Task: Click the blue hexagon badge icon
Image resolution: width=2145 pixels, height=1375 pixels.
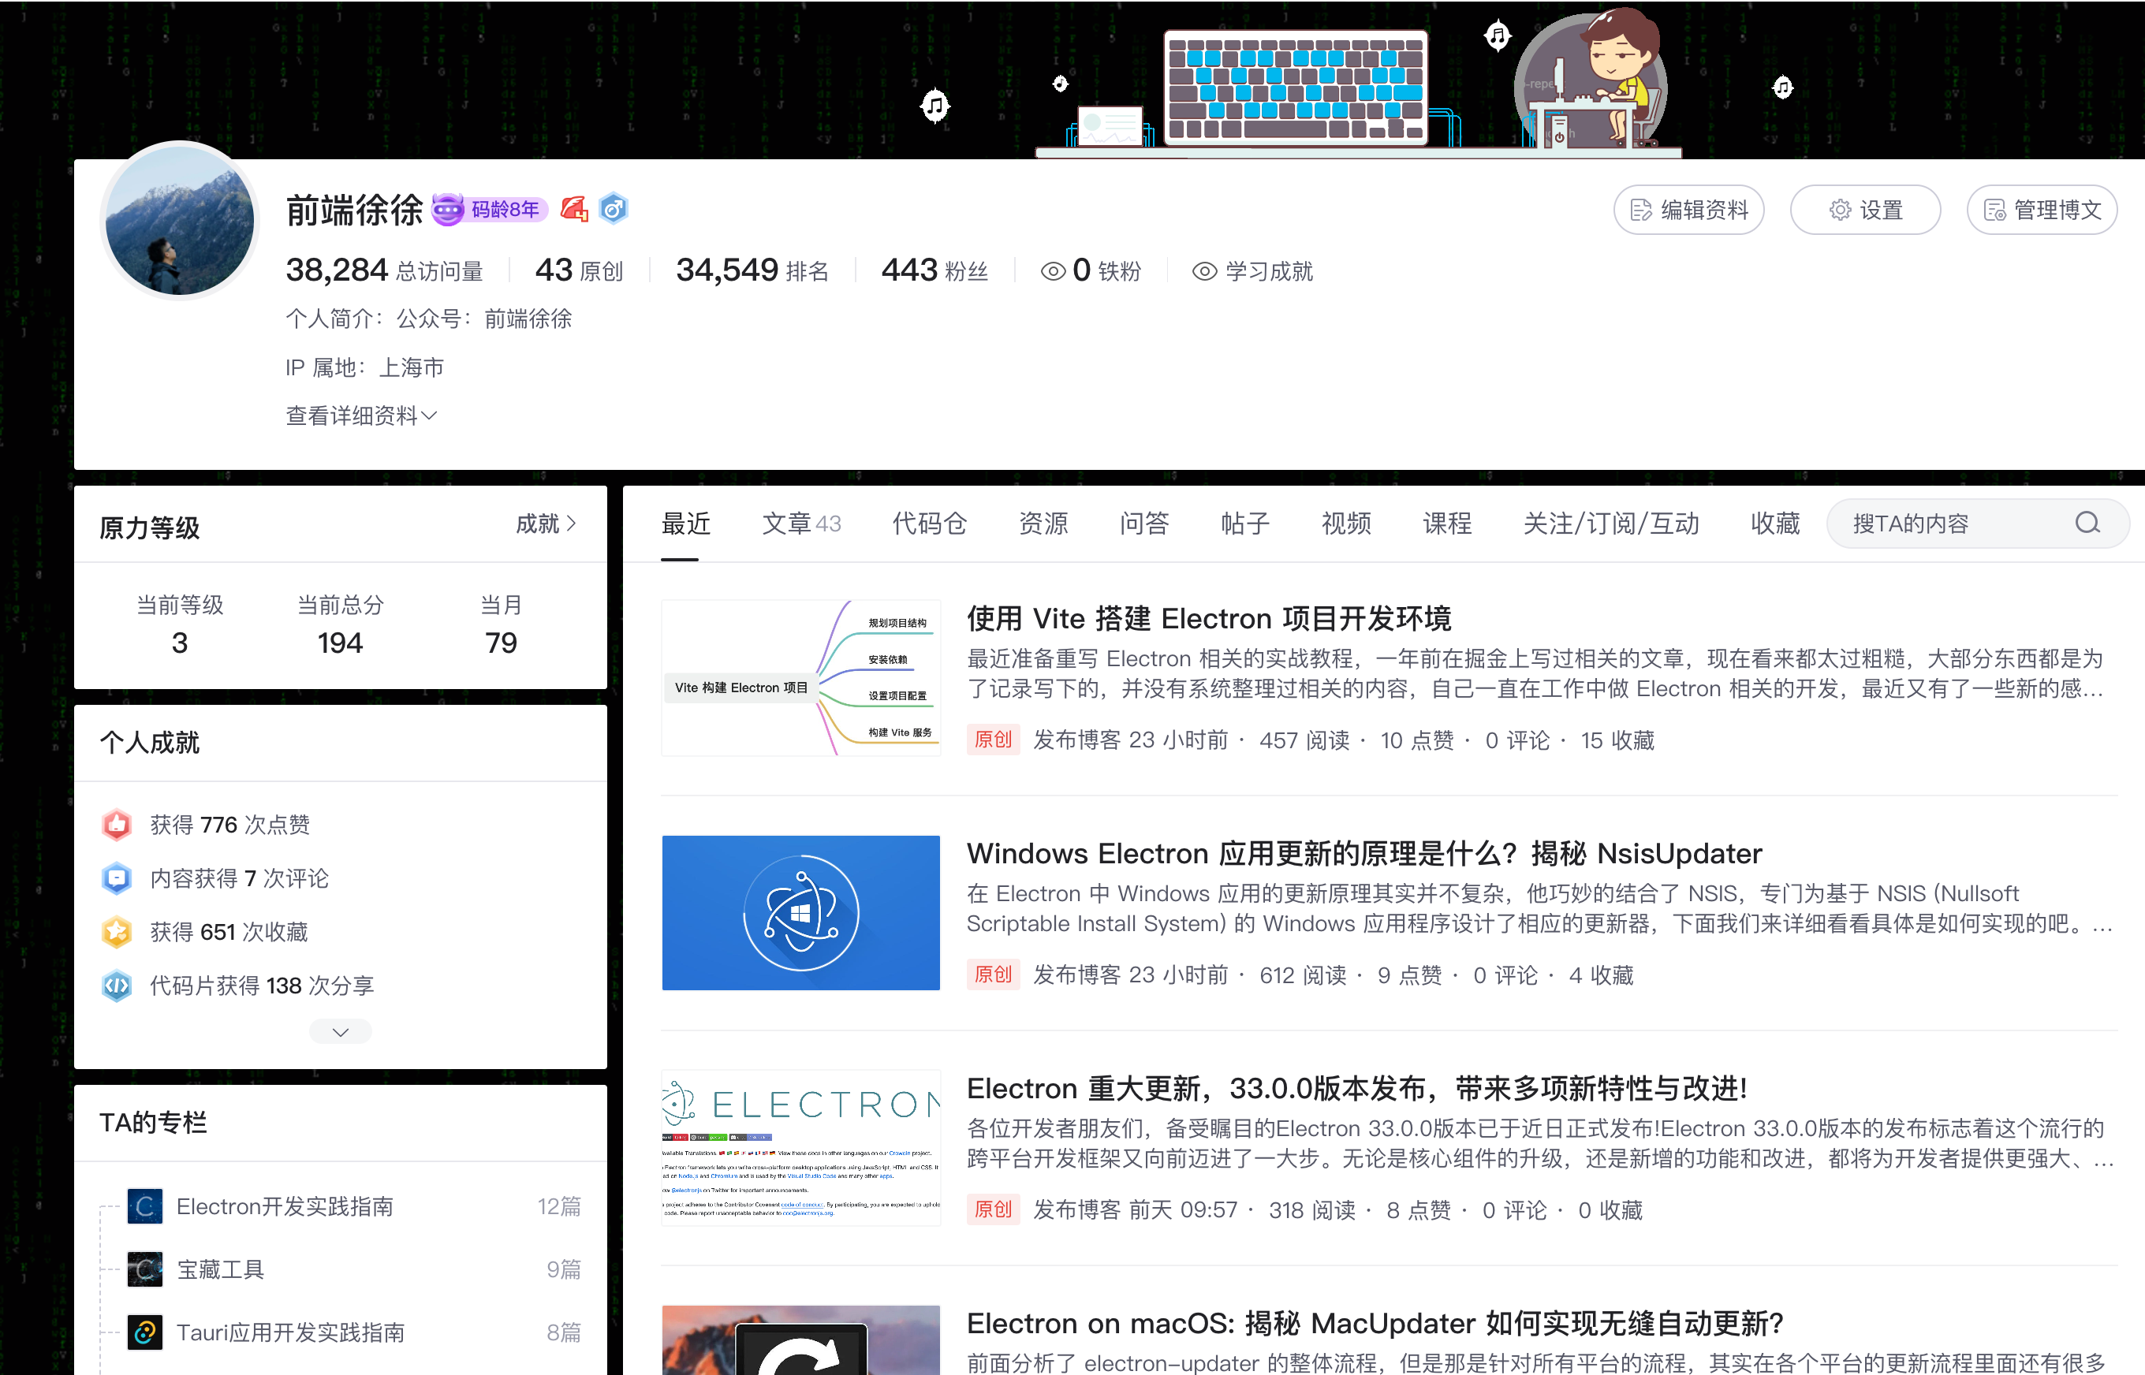Action: coord(614,209)
